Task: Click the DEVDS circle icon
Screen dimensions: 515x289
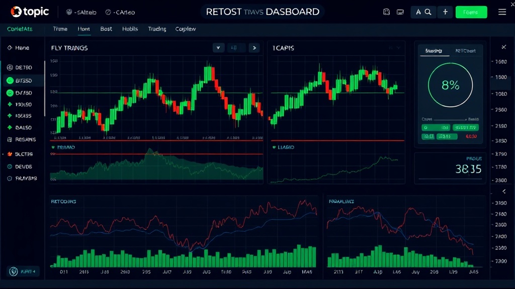Action: pyautogui.click(x=10, y=167)
